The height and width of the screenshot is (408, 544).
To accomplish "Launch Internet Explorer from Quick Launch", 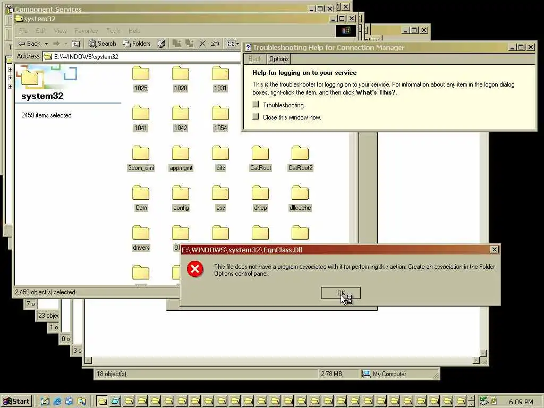I will tap(57, 402).
